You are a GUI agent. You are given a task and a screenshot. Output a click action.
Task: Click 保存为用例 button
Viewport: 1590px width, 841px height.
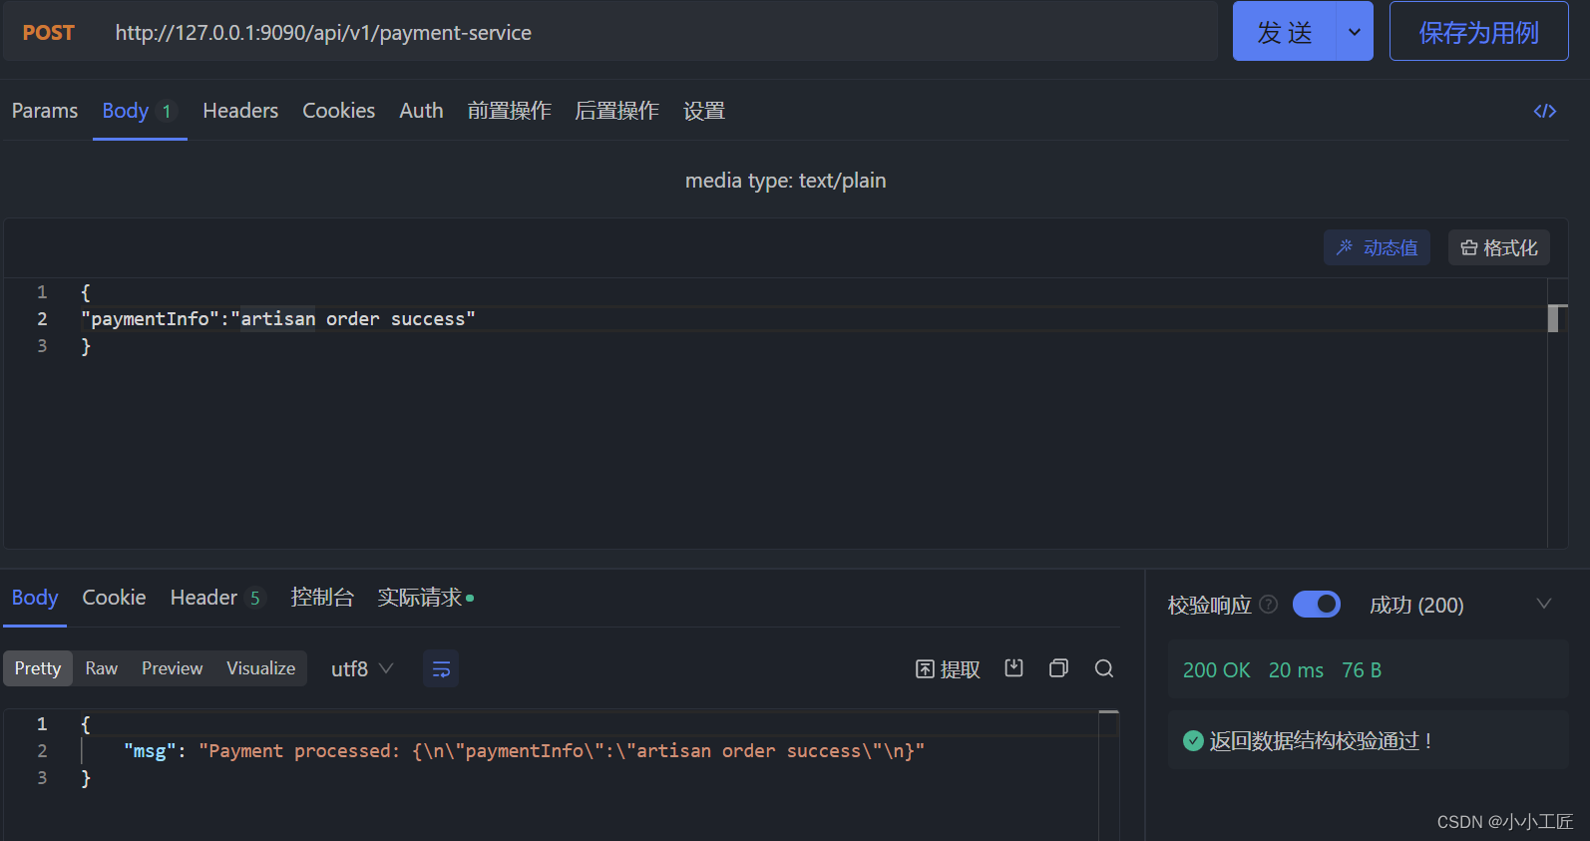coord(1478,32)
